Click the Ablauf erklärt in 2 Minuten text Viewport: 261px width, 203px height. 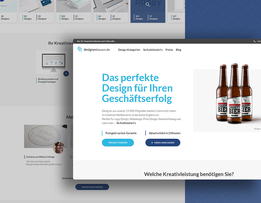coord(164,133)
